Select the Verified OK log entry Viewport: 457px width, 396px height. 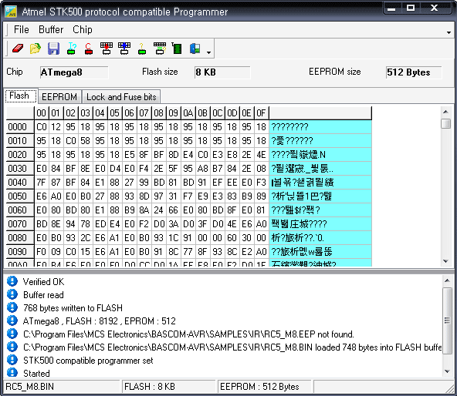(x=44, y=282)
